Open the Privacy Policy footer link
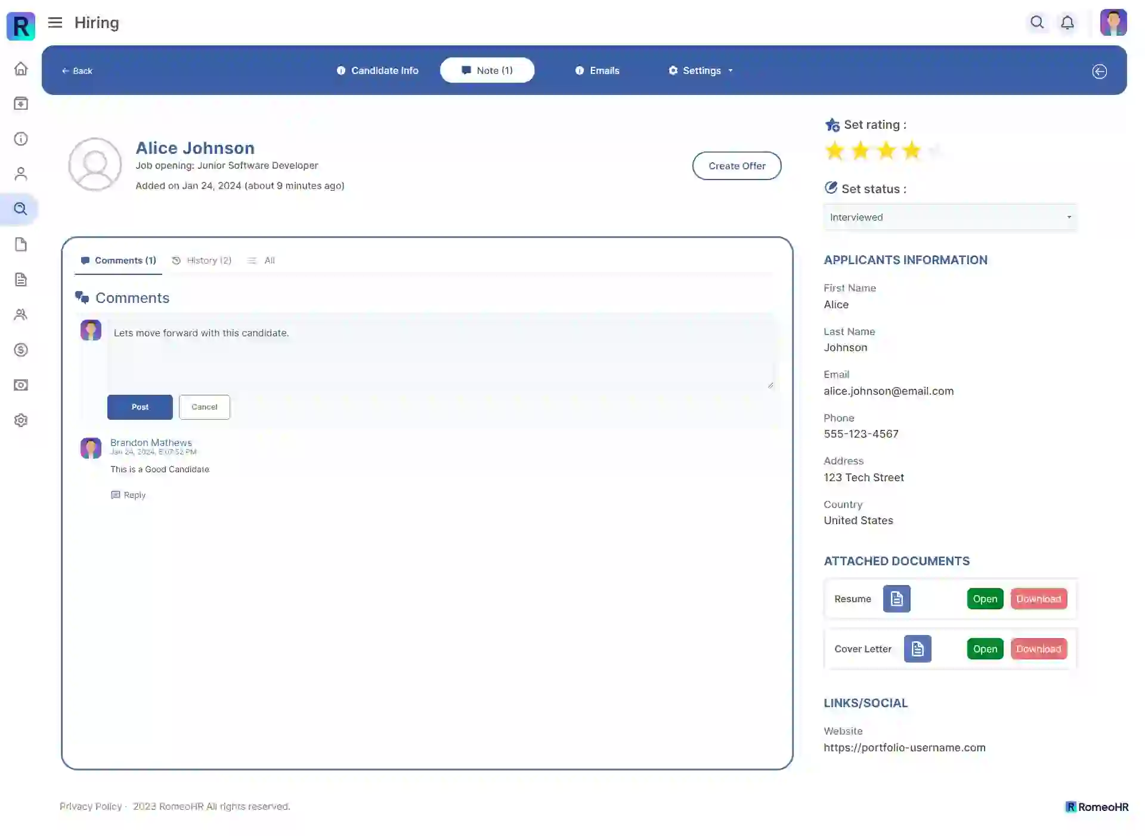1145x836 pixels. 91,806
